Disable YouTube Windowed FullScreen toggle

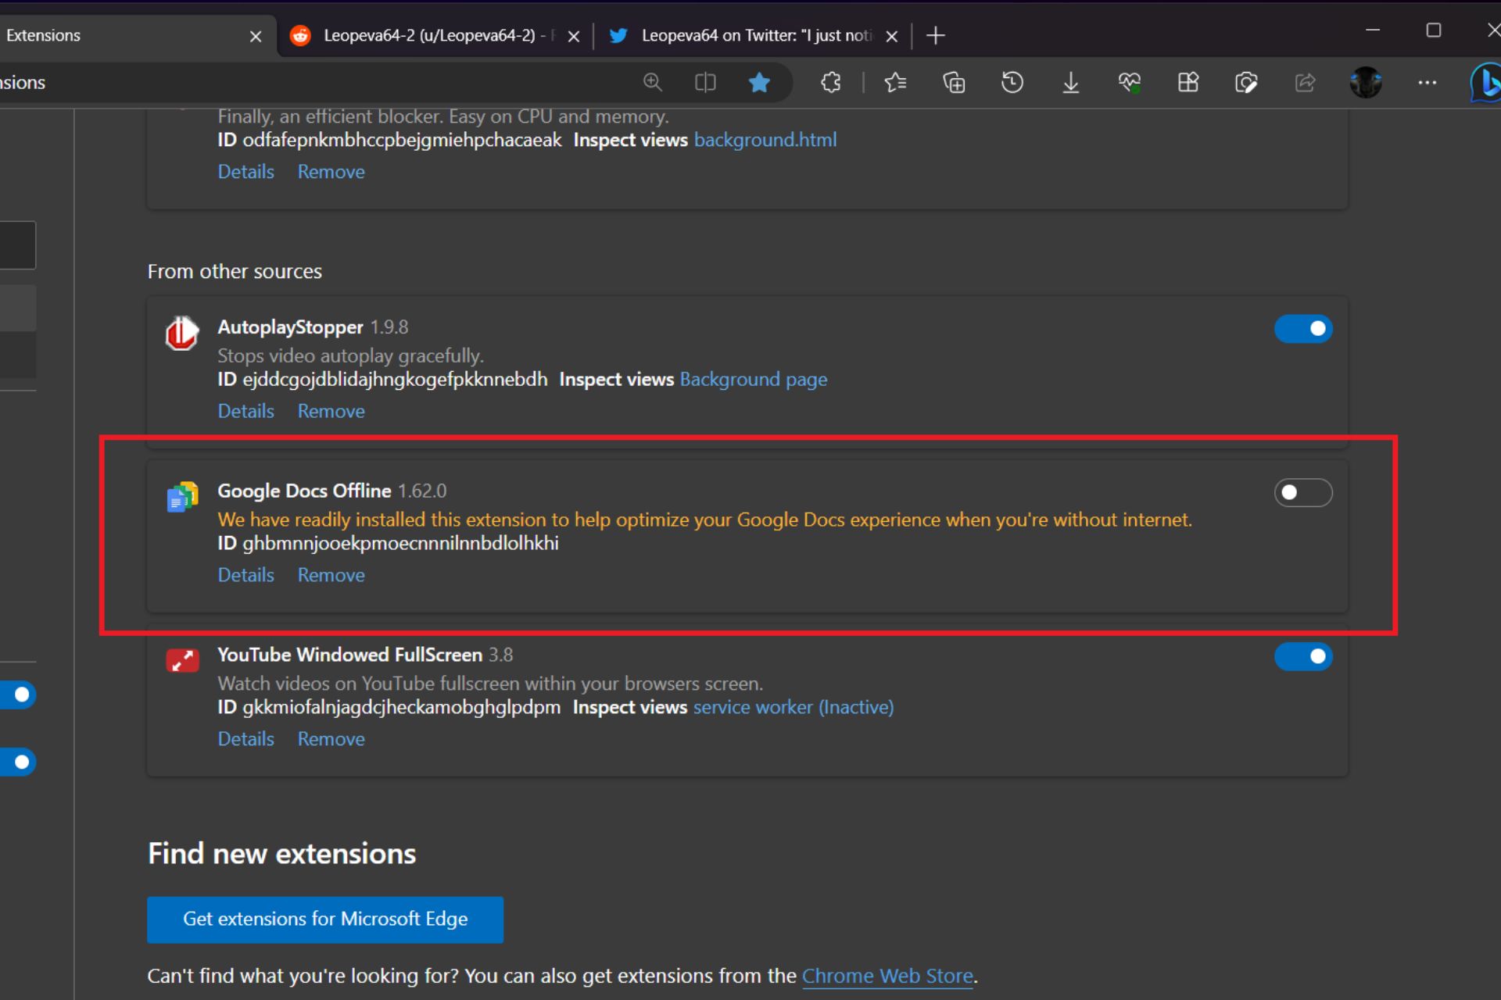coord(1303,656)
